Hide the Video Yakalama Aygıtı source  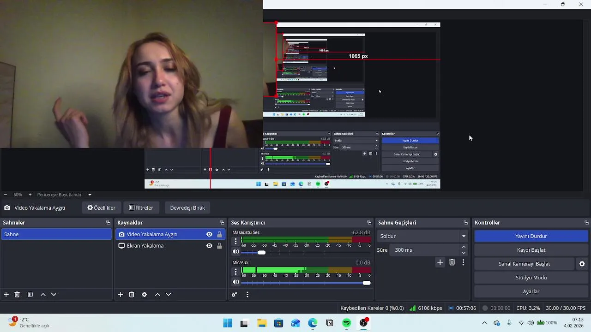[x=209, y=234]
